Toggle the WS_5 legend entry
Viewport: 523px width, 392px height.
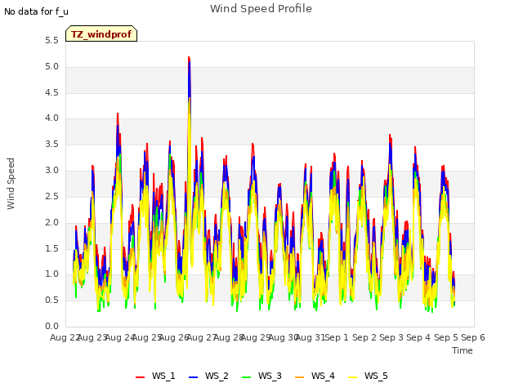[368, 376]
